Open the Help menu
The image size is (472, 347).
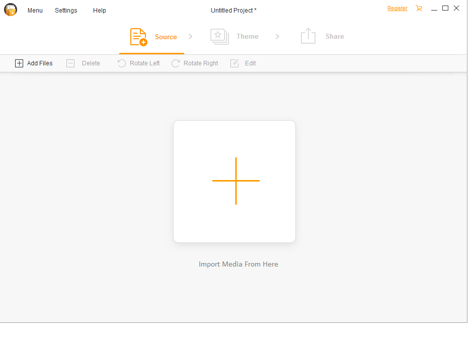click(x=99, y=10)
